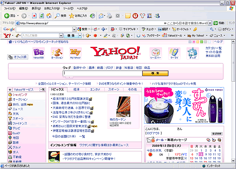The image size is (236, 169).
Task: Click the オフィス版 button
Action: [x=17, y=57]
